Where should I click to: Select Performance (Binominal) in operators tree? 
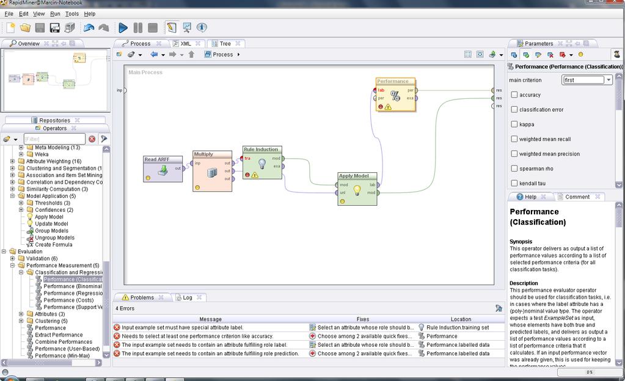pos(73,286)
